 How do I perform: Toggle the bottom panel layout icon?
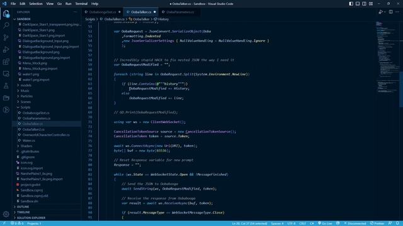tap(358, 4)
